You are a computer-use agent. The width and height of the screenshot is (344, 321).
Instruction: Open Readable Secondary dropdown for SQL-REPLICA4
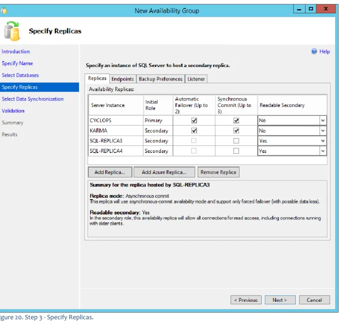click(x=323, y=151)
